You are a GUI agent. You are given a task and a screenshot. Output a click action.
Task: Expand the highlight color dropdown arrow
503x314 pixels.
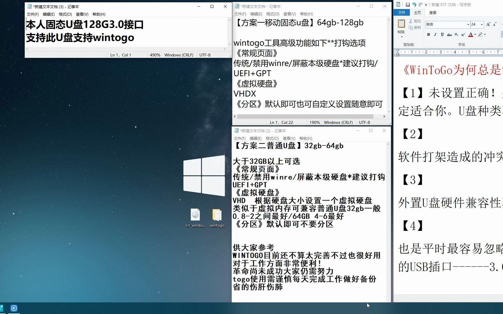click(485, 35)
